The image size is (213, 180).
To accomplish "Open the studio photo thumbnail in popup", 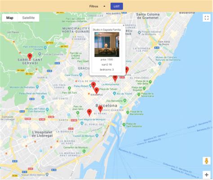I will [107, 45].
